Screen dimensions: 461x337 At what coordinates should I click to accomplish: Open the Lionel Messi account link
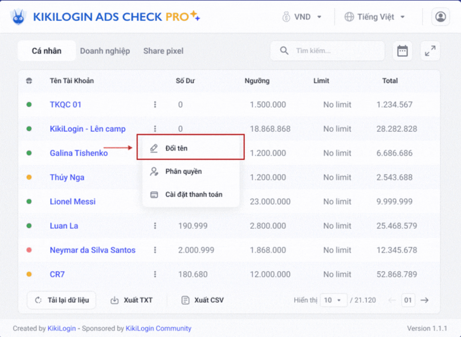73,201
